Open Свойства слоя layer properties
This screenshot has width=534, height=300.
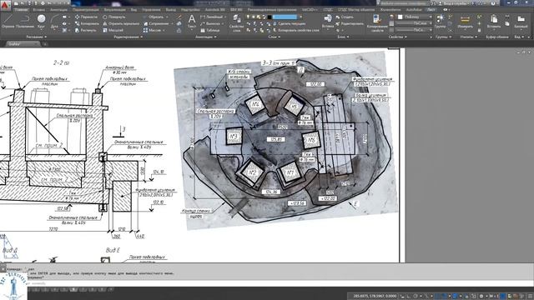click(236, 22)
